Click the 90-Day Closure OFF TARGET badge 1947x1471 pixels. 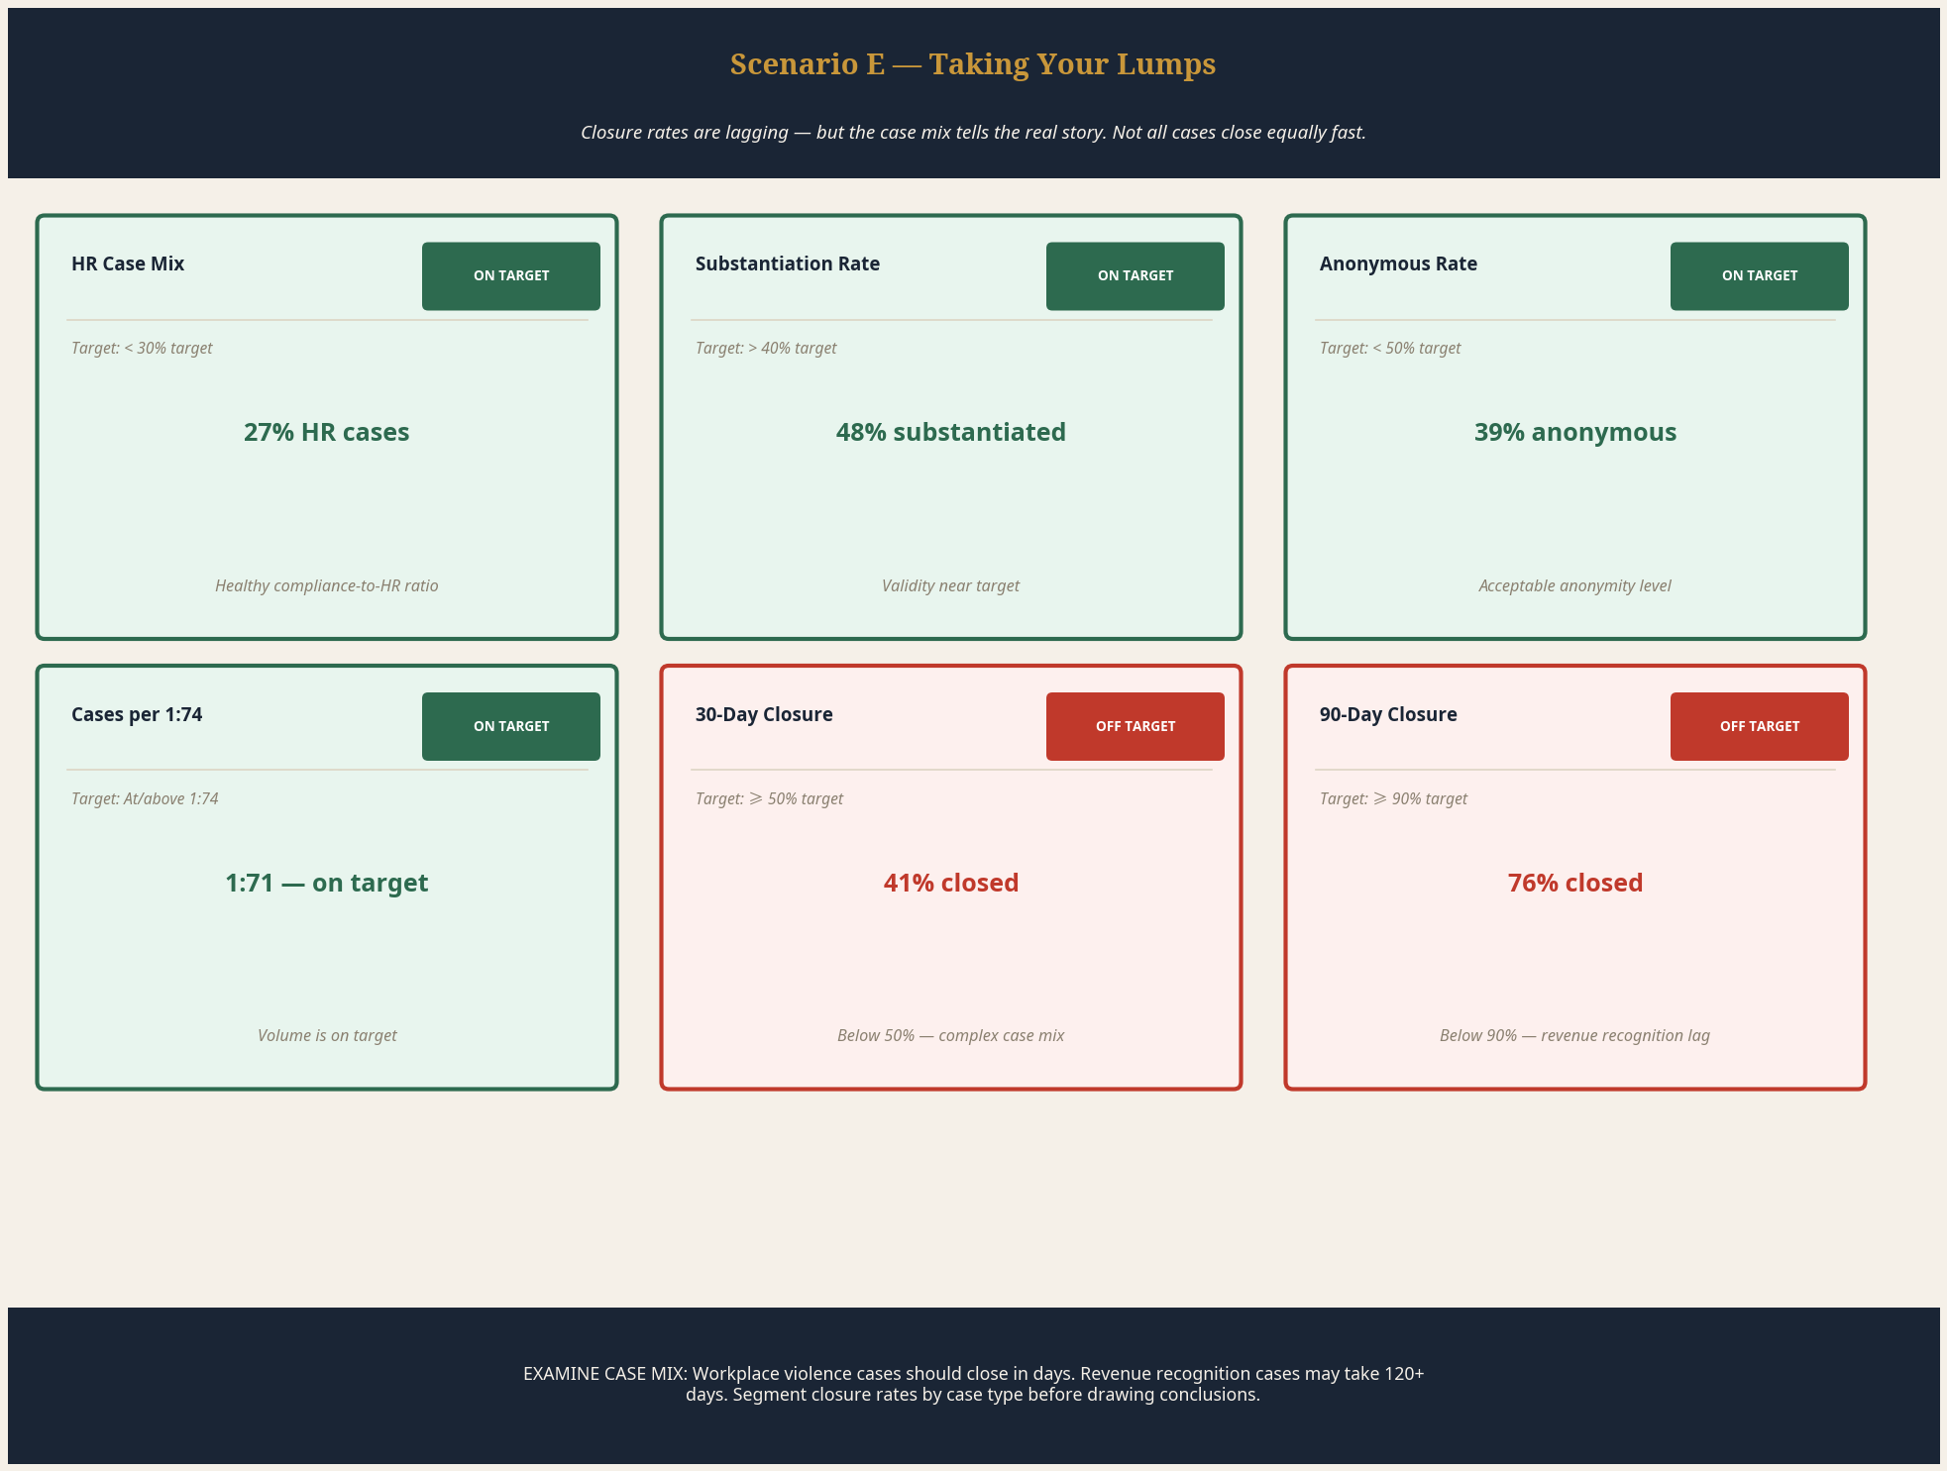[1760, 726]
